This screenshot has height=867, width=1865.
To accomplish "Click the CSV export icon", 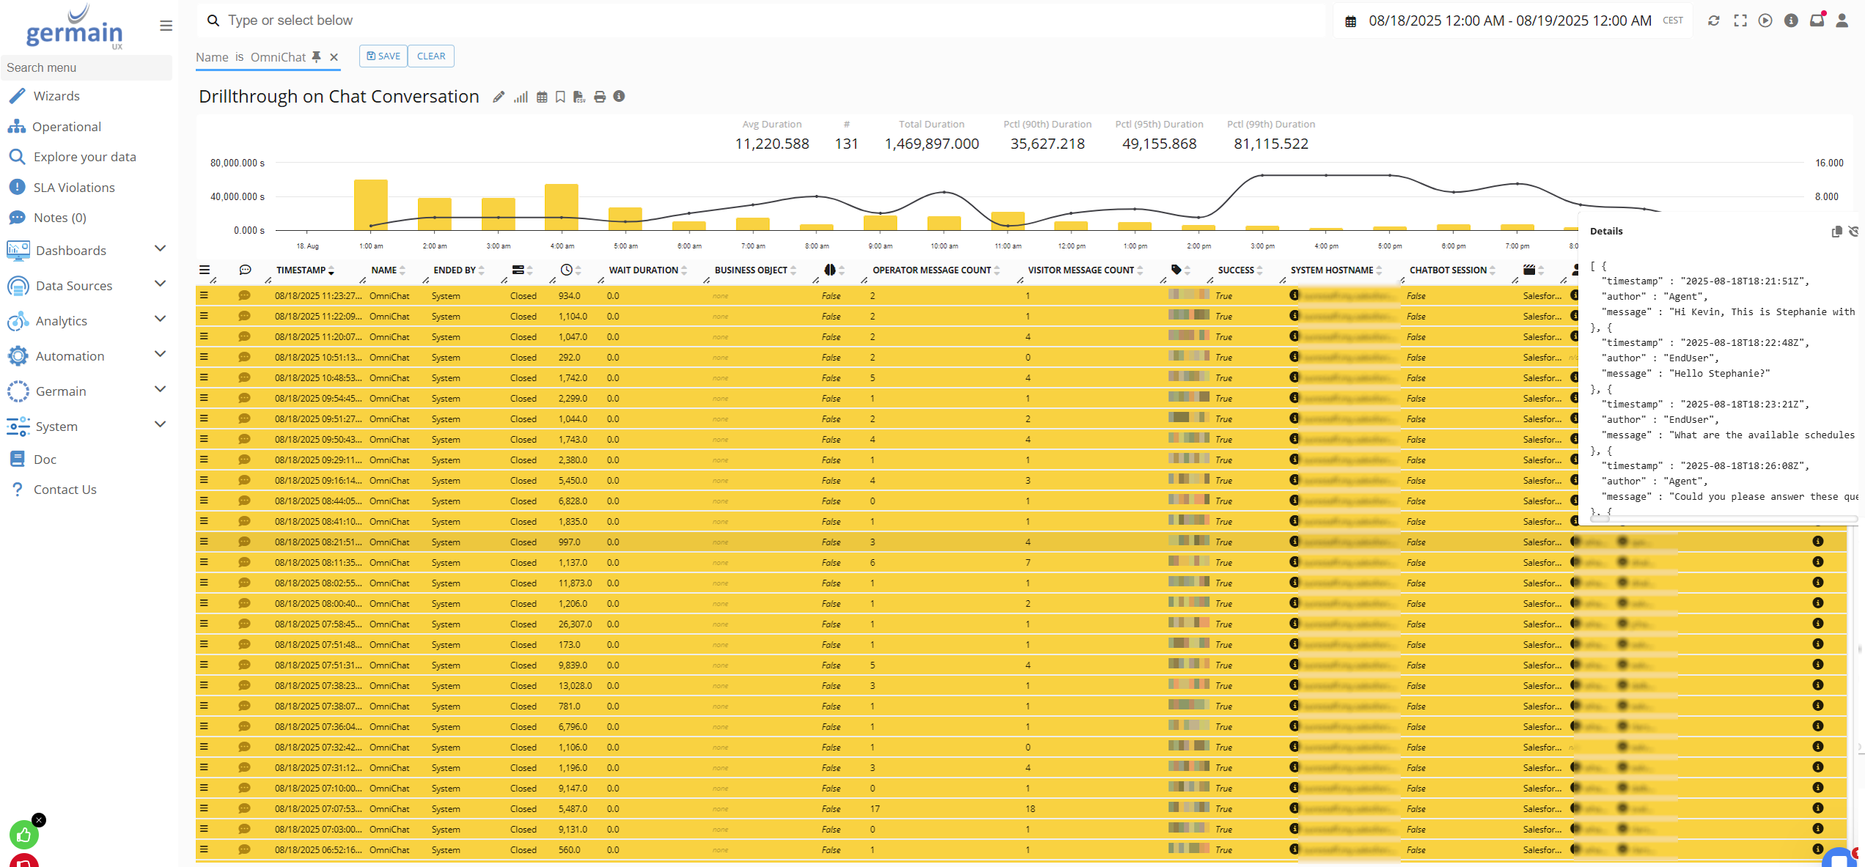I will pos(579,97).
